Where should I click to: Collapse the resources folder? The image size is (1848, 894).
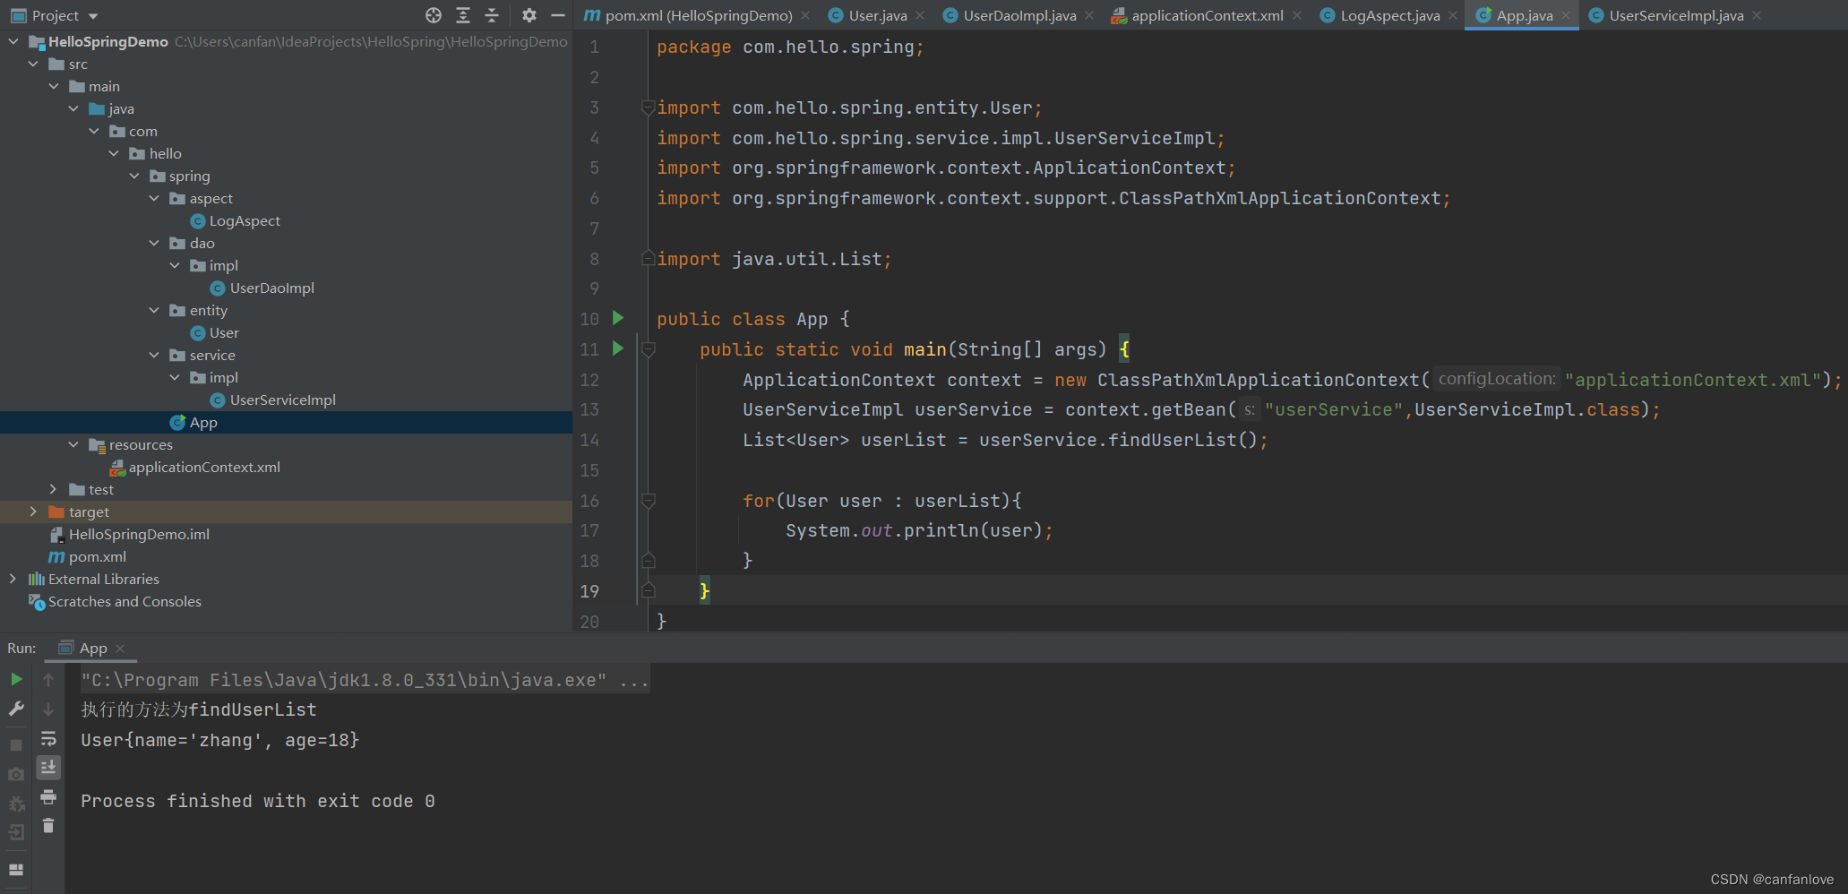pos(73,444)
